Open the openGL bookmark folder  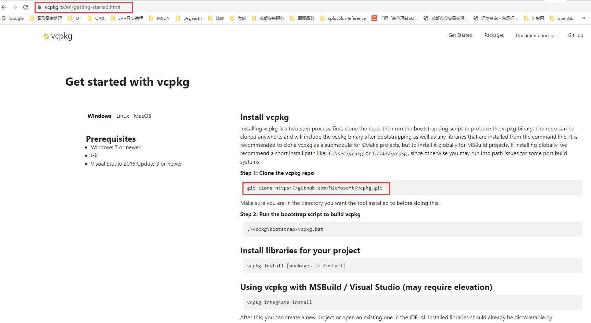[562, 18]
